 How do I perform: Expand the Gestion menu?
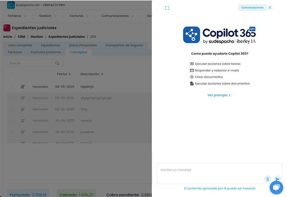point(47,16)
